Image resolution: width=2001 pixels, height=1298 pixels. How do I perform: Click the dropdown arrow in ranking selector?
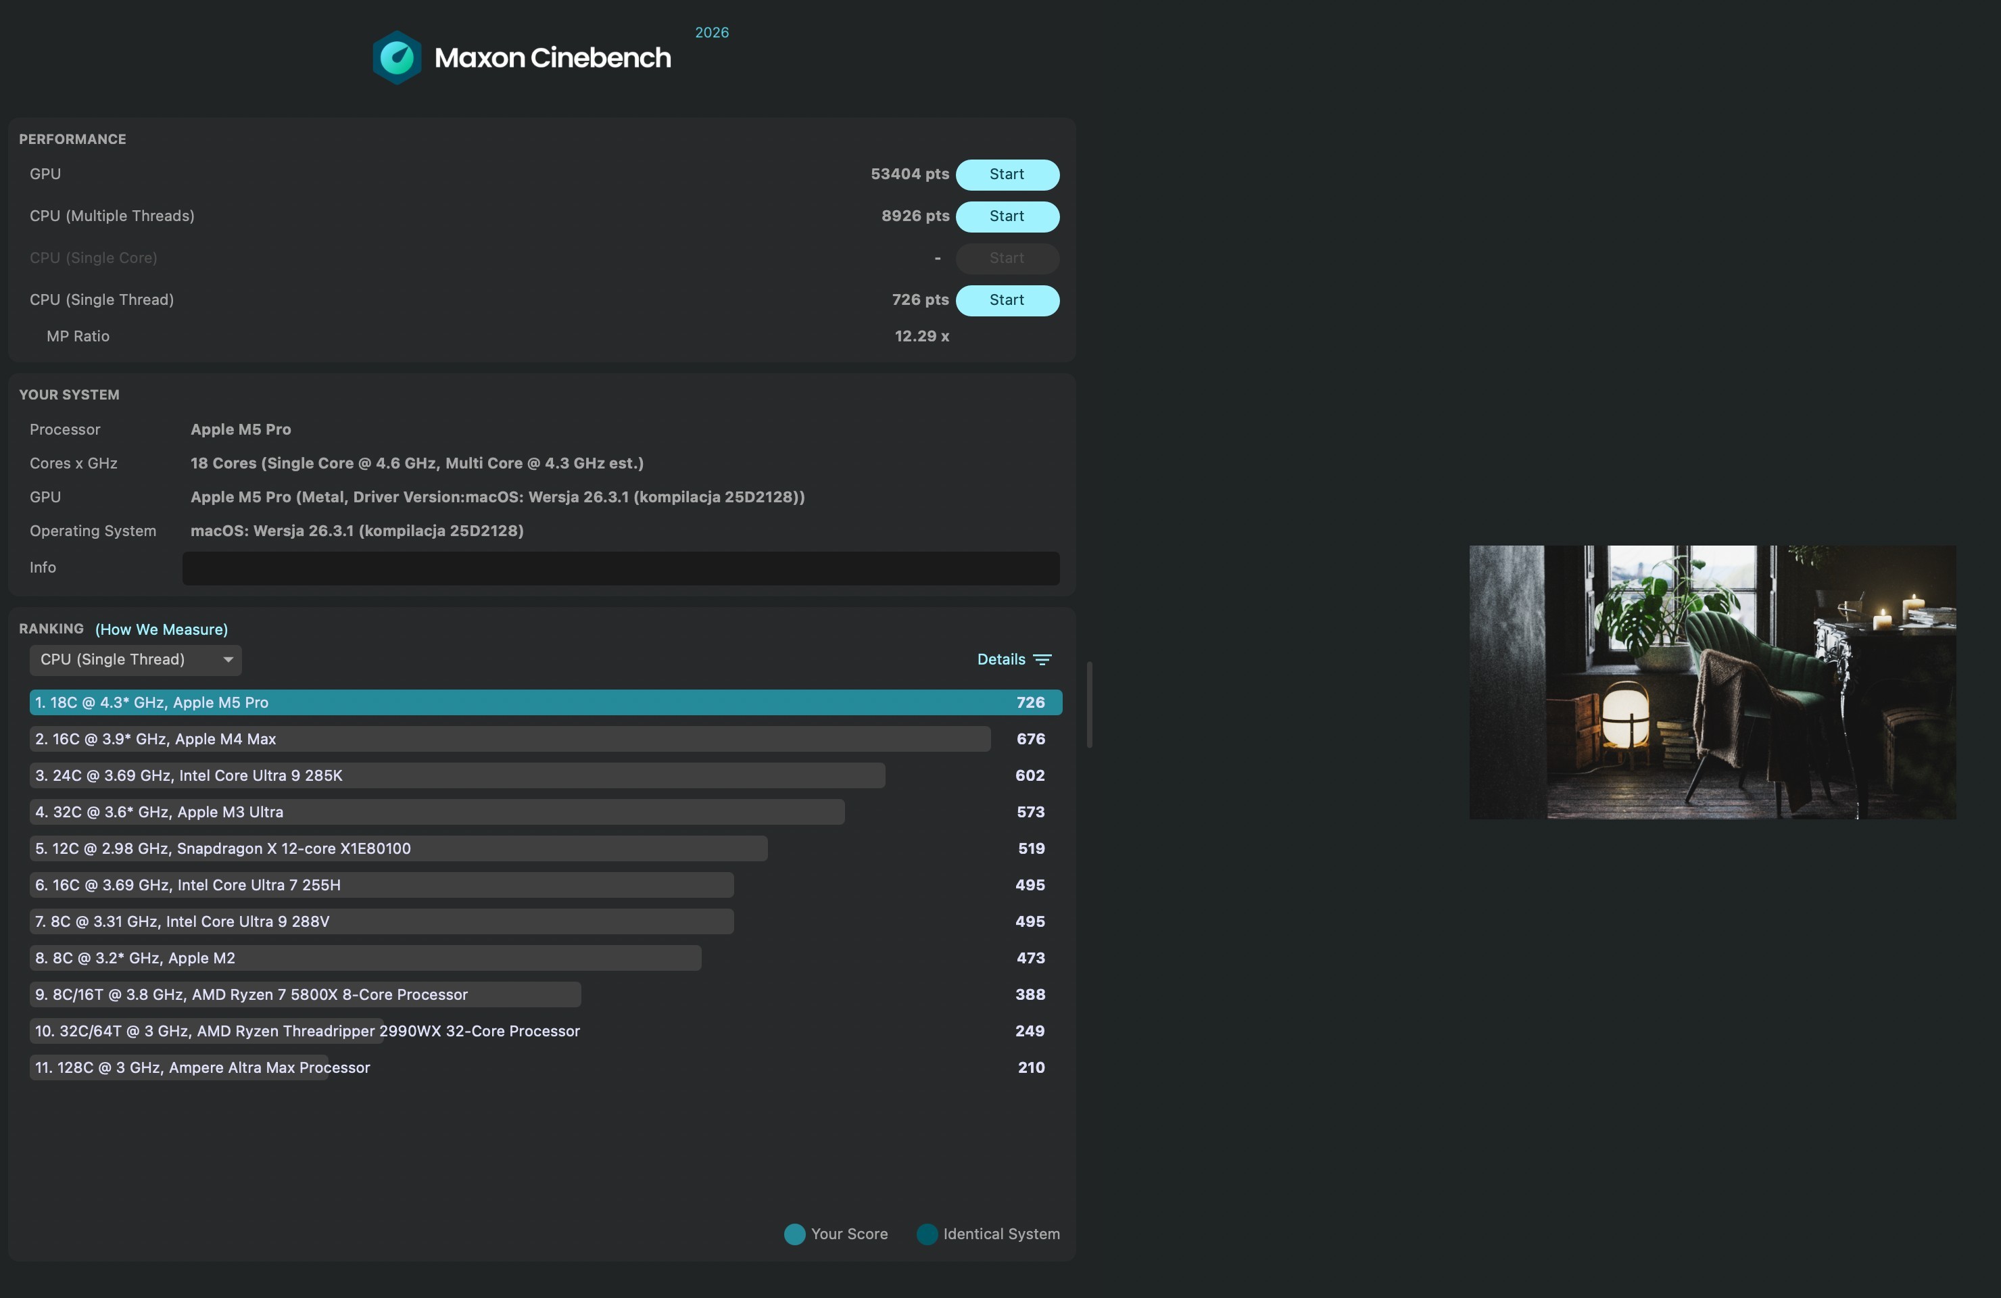coord(228,660)
